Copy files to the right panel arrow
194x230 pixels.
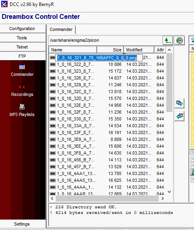click(179, 103)
